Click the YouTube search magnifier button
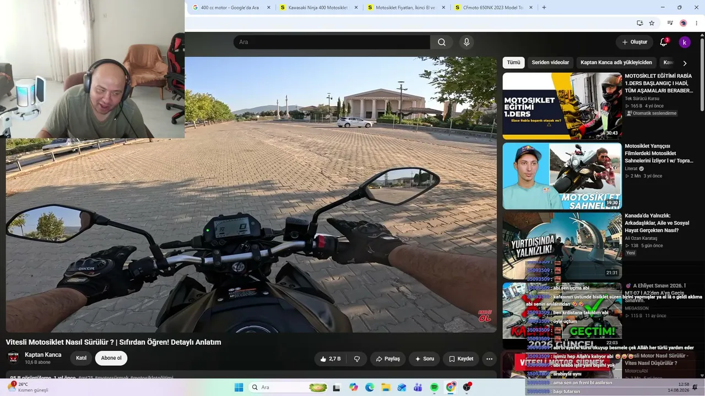Viewport: 705px width, 396px height. [x=442, y=42]
